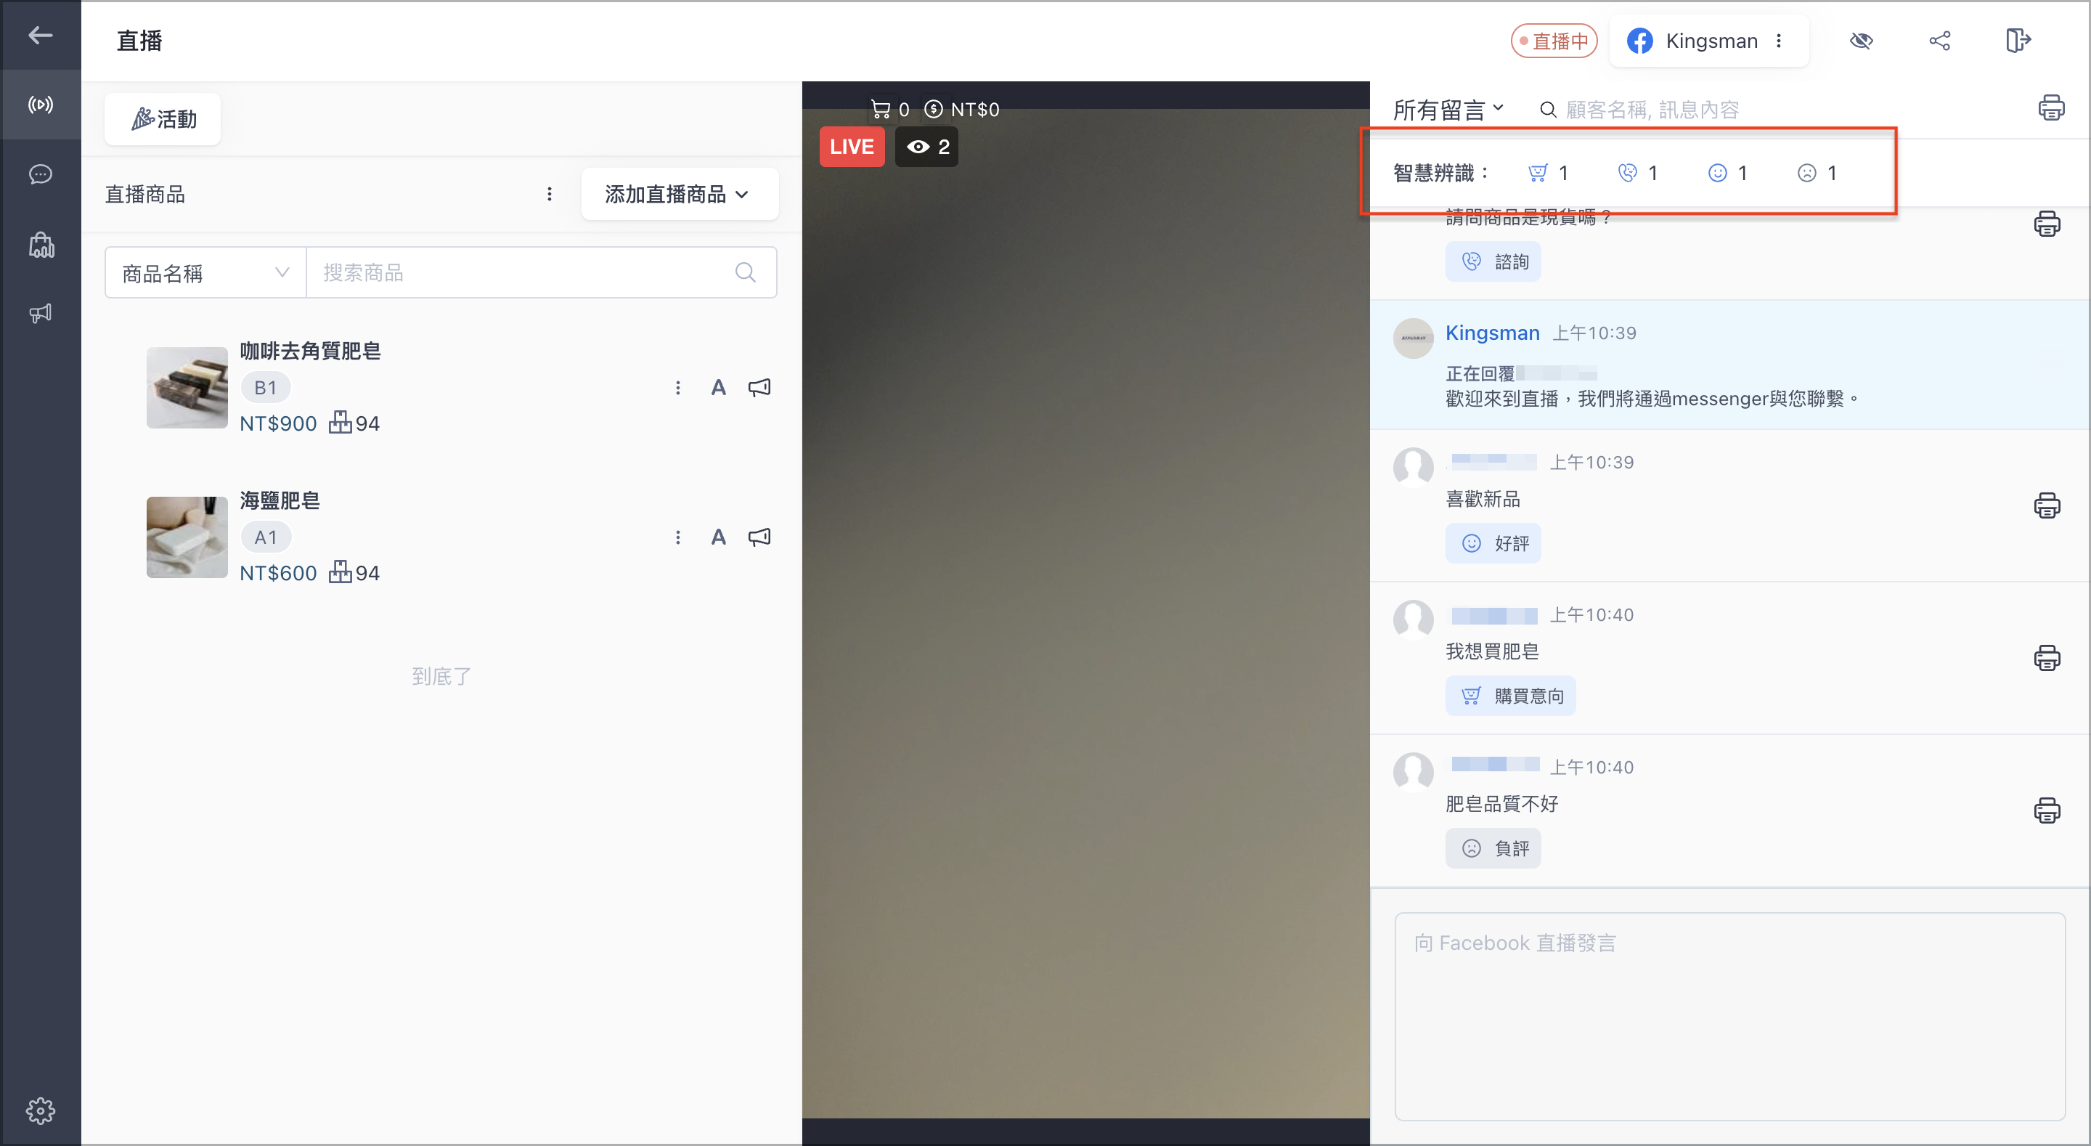Click the cart count above the video
Image resolution: width=2091 pixels, height=1146 pixels.
(889, 110)
